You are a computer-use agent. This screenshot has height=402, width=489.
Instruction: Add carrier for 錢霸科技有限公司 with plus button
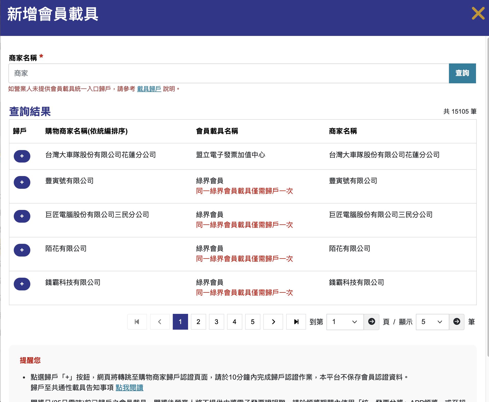click(22, 284)
